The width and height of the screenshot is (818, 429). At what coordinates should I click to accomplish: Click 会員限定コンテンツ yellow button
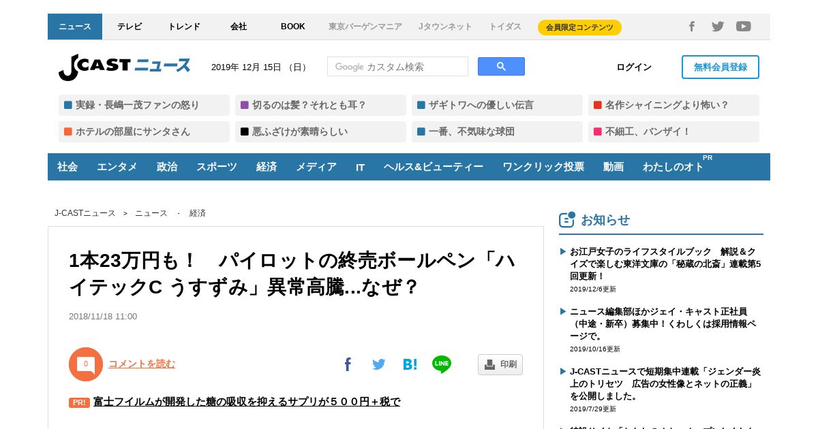click(579, 27)
